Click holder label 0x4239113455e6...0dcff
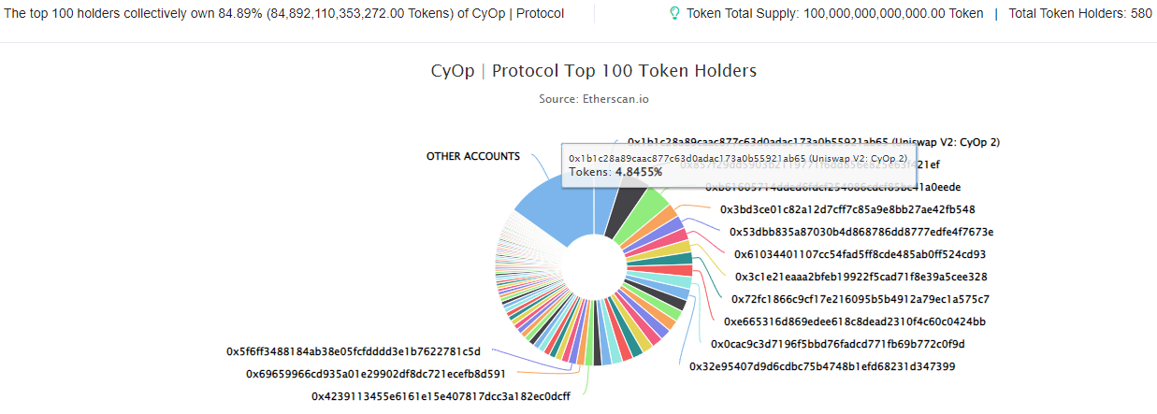The height and width of the screenshot is (414, 1157). [441, 396]
